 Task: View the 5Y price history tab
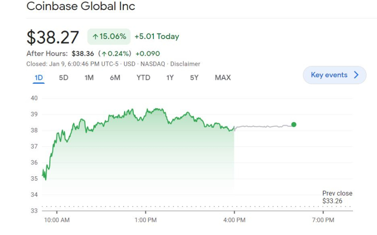click(194, 78)
